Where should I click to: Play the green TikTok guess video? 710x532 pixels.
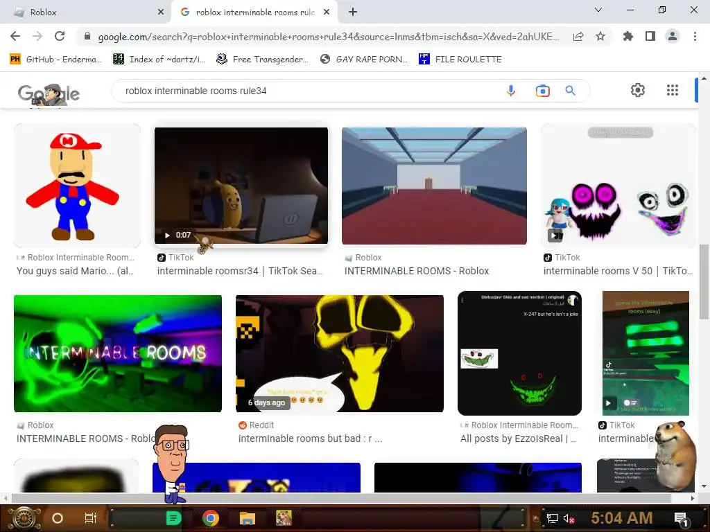click(x=646, y=353)
